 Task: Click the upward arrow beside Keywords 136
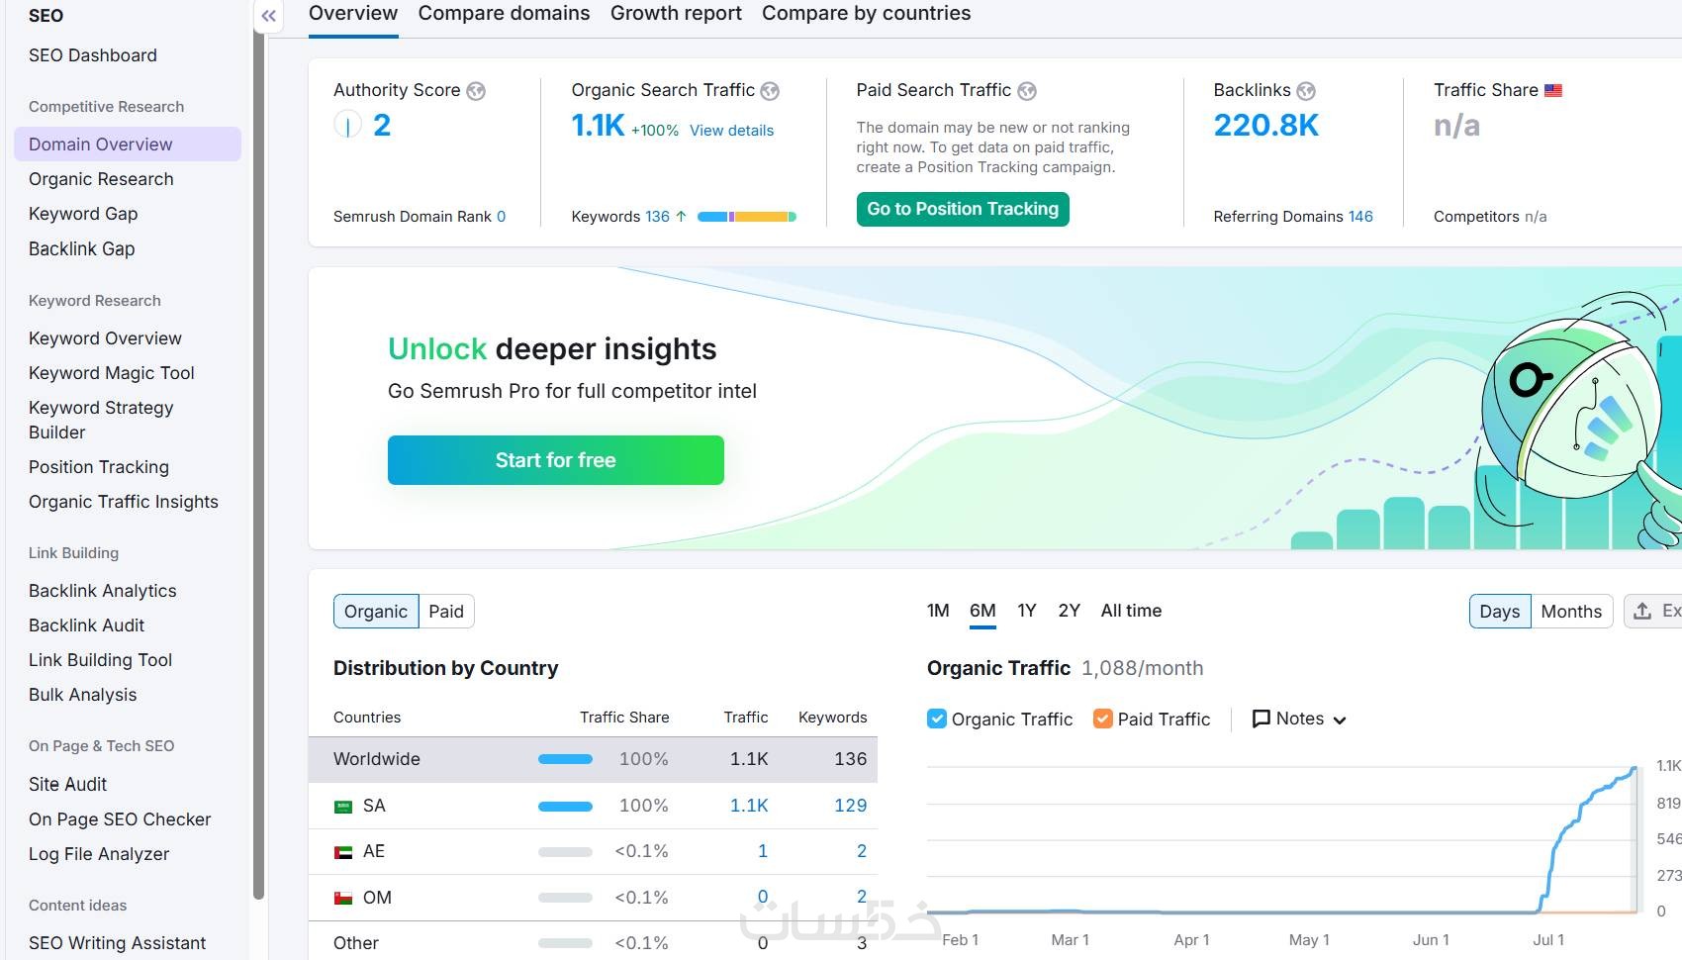tap(681, 216)
